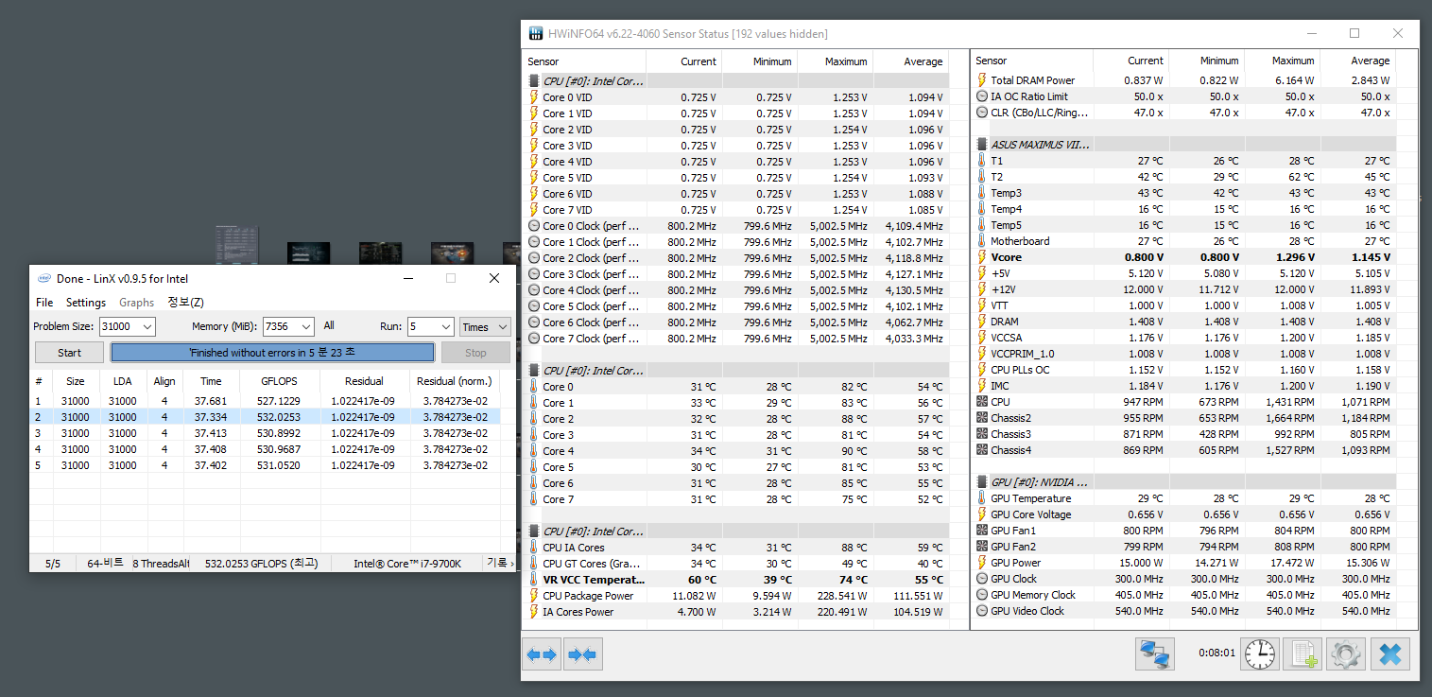Click the round clock icon beside GPU Clock
The width and height of the screenshot is (1432, 697).
coord(981,579)
